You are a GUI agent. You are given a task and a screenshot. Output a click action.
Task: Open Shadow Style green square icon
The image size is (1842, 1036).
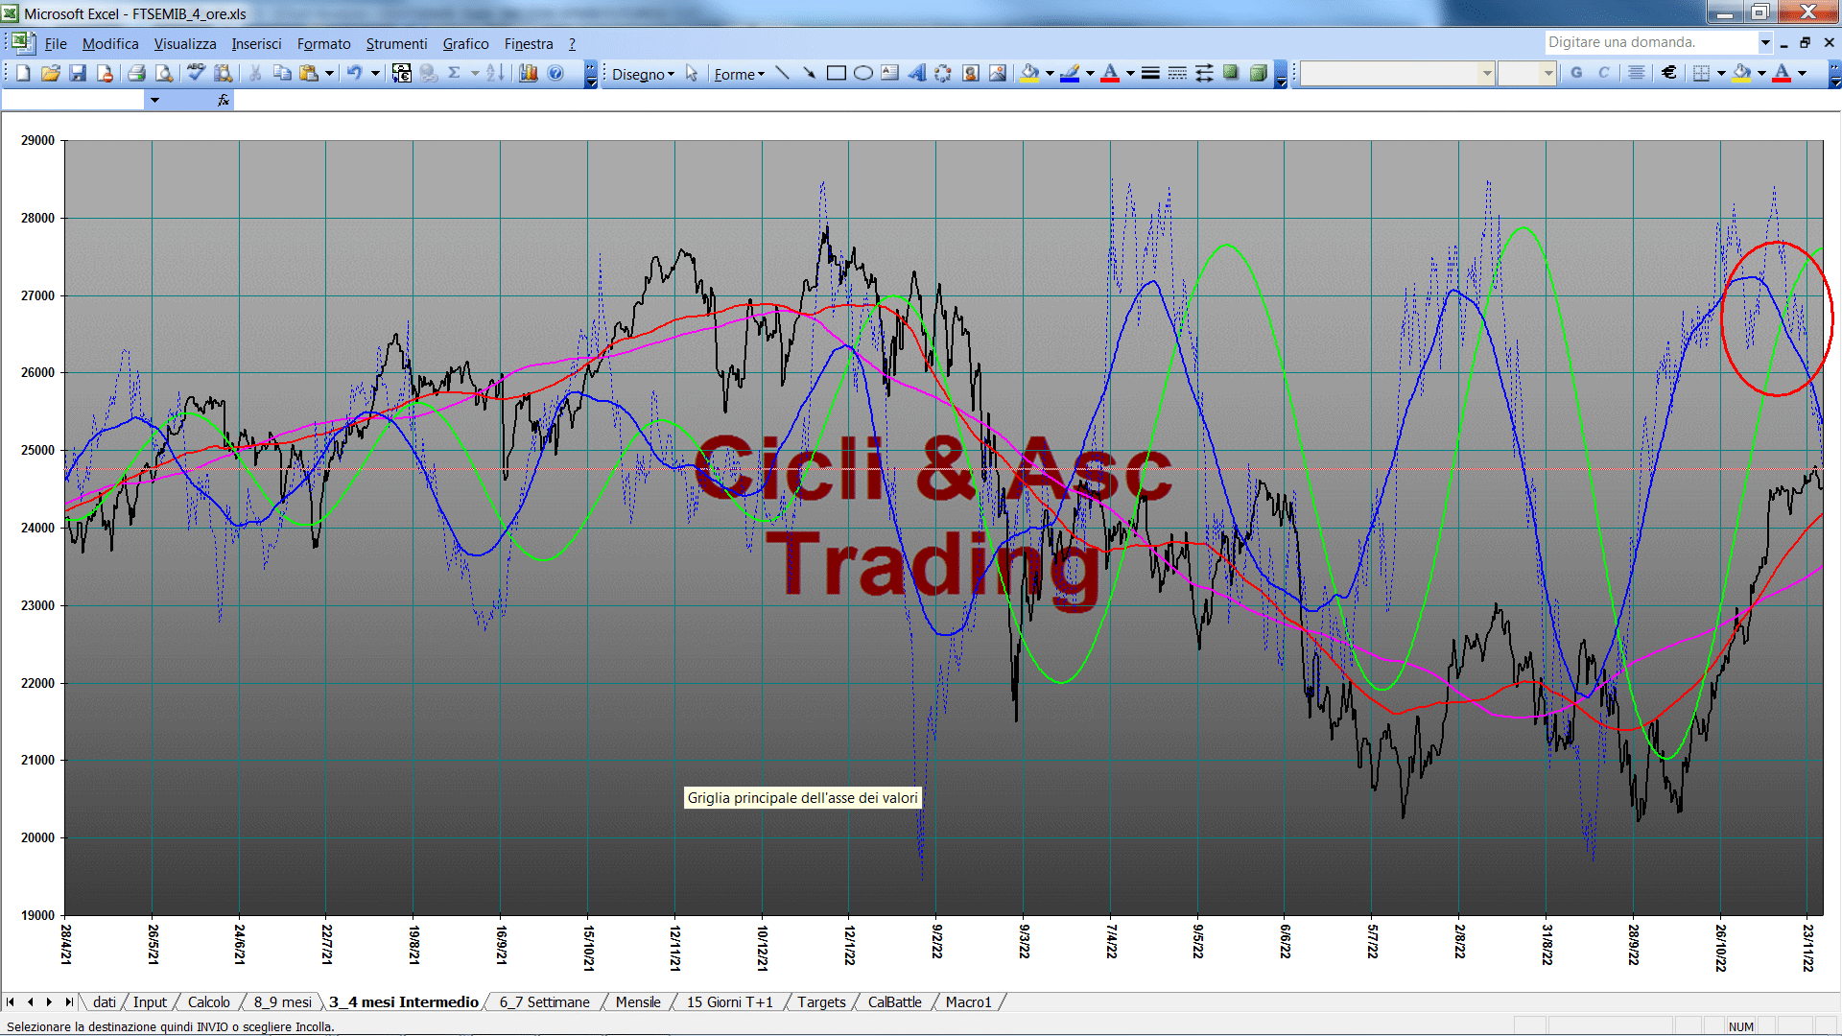pyautogui.click(x=1231, y=73)
